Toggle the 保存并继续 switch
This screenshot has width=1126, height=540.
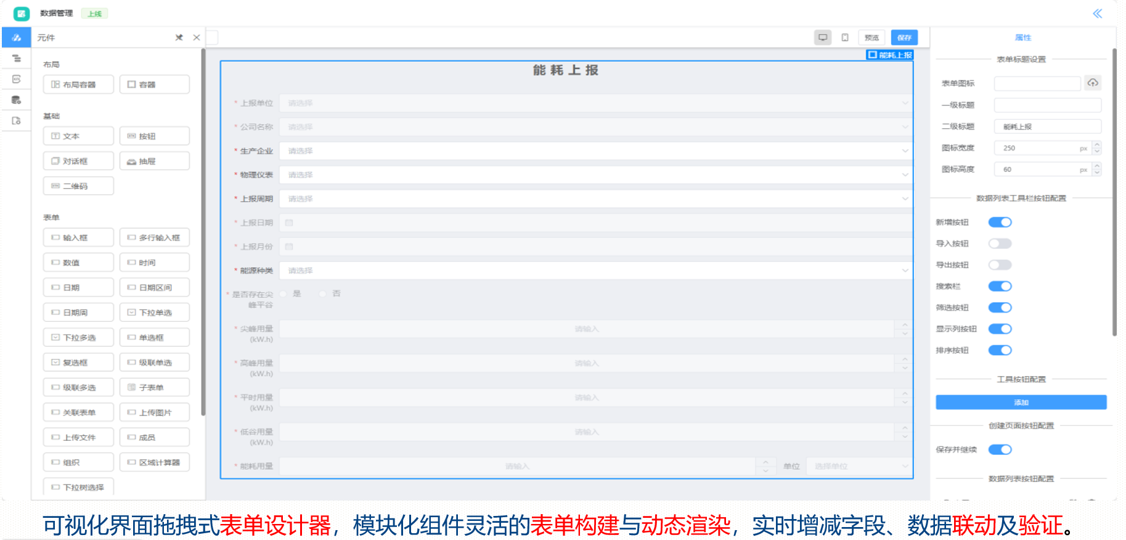[x=1000, y=449]
